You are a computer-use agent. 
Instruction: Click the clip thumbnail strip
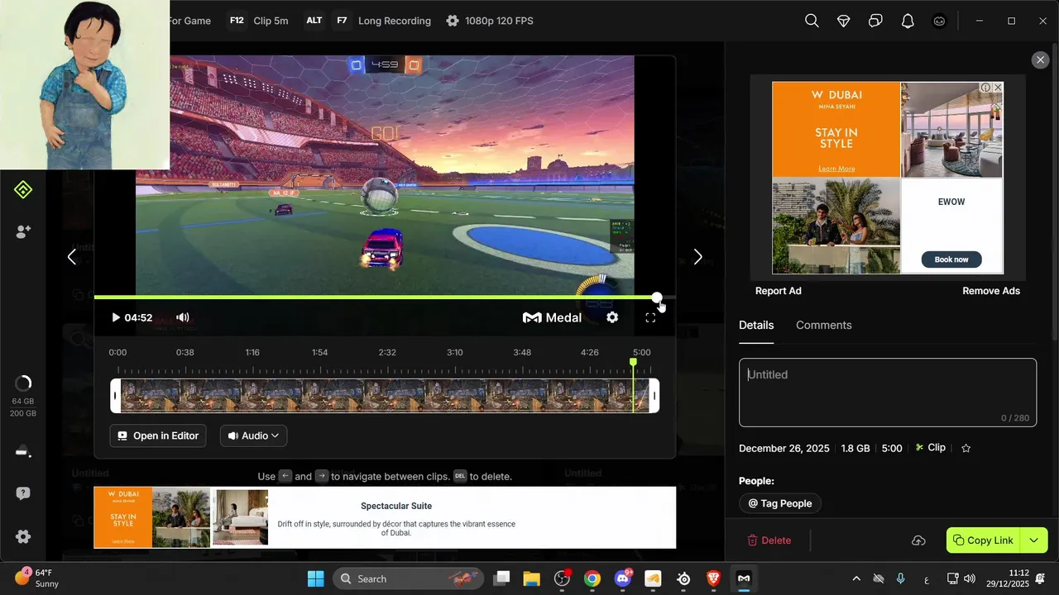coord(385,396)
